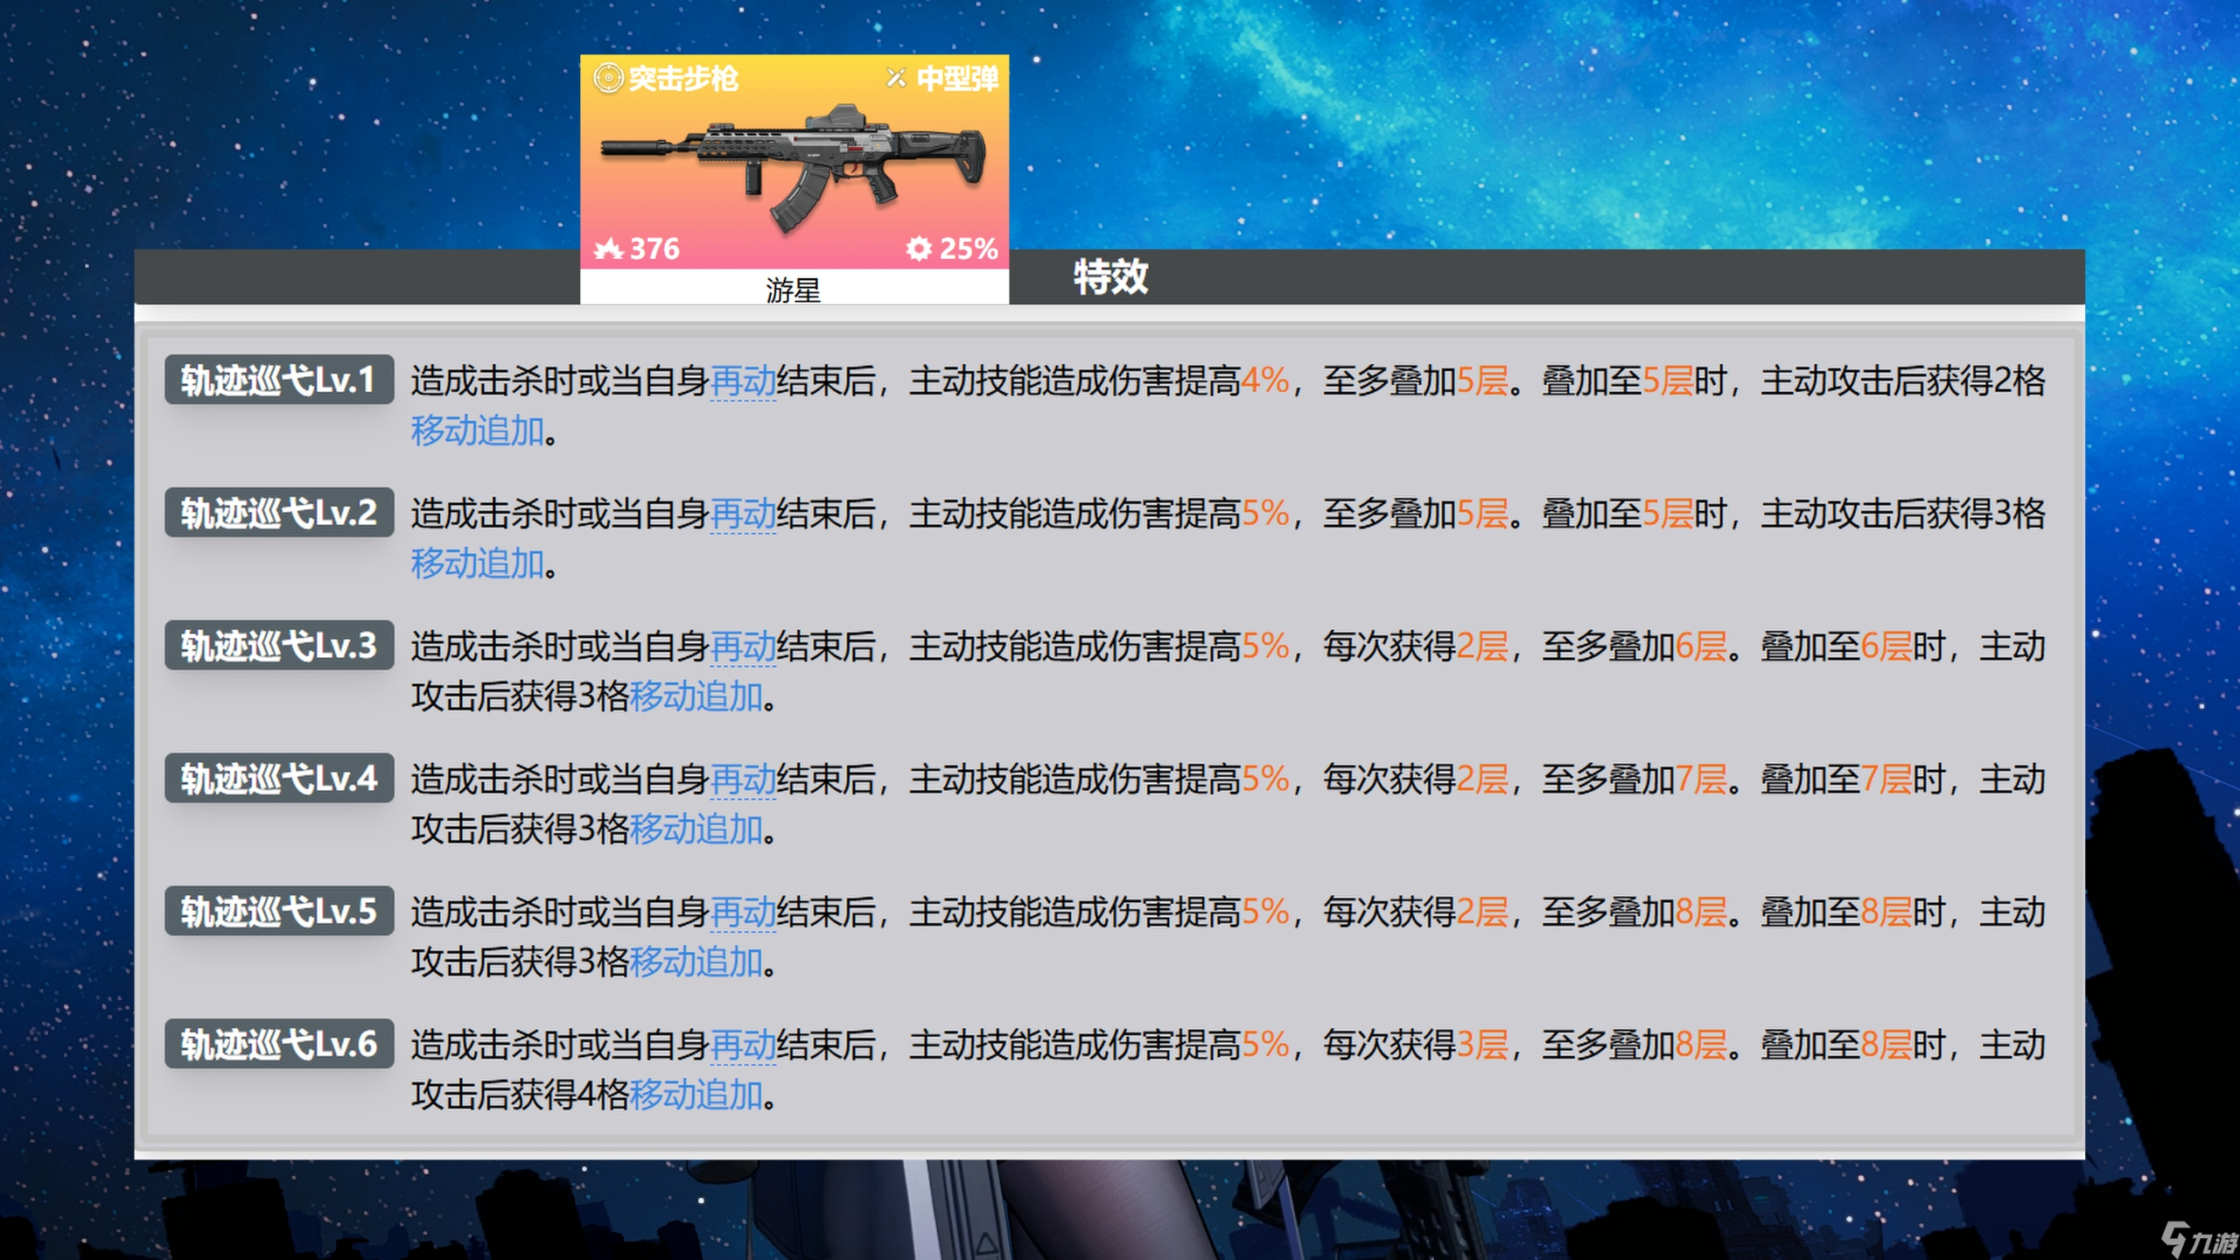Select the 轨迹巡弋Lv.4 badge

click(x=279, y=779)
